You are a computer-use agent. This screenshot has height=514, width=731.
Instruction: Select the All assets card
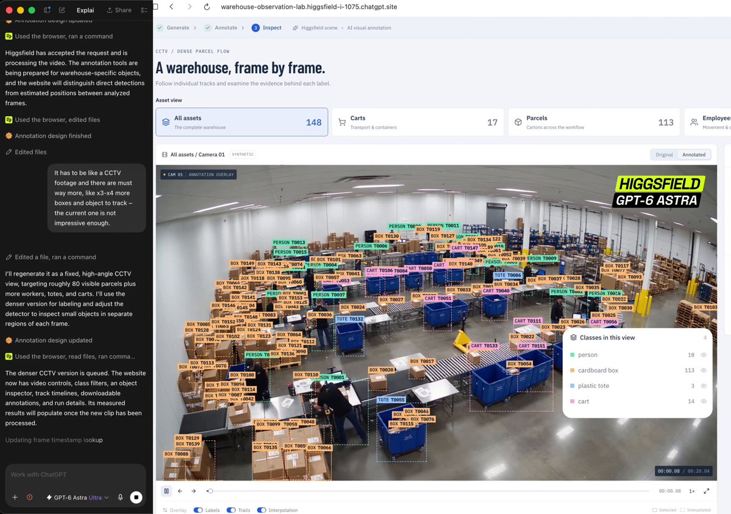(x=242, y=122)
